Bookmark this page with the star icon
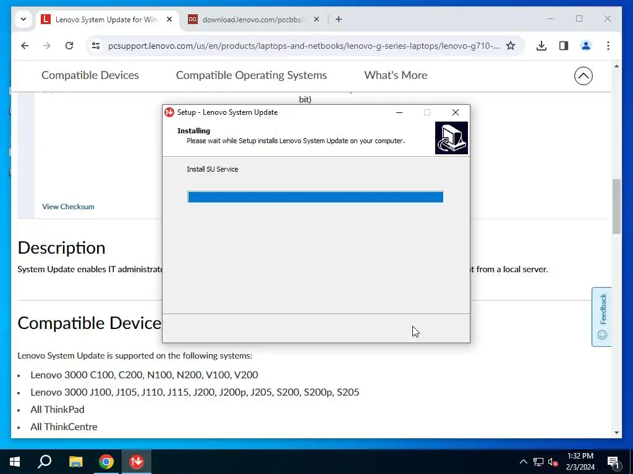The height and width of the screenshot is (474, 633). pyautogui.click(x=510, y=46)
